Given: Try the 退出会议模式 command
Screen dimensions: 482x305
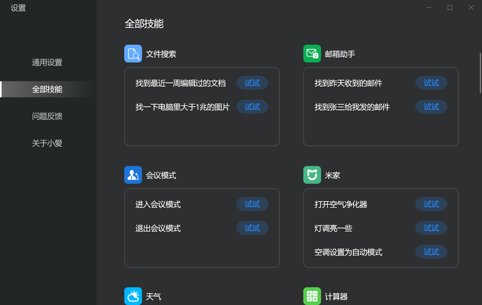Looking at the screenshot, I should (252, 228).
